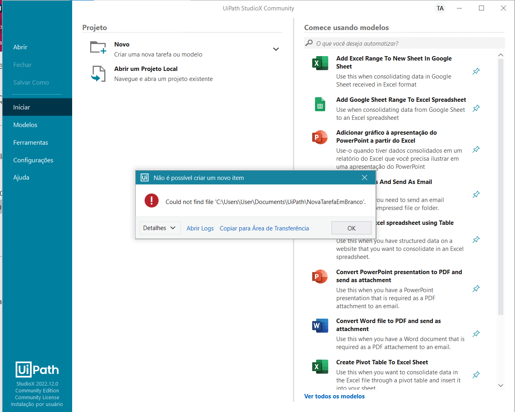Screen dimensions: 515x412
Task: Open Convert PowerPoint presentation to PDF title
Action: (x=399, y=276)
